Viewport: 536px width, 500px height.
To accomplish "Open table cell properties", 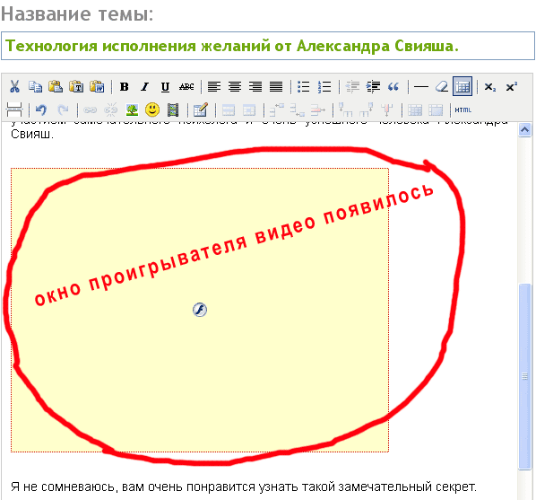I will 249,110.
